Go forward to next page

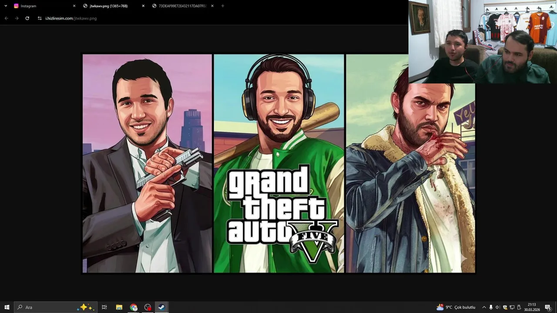17,18
